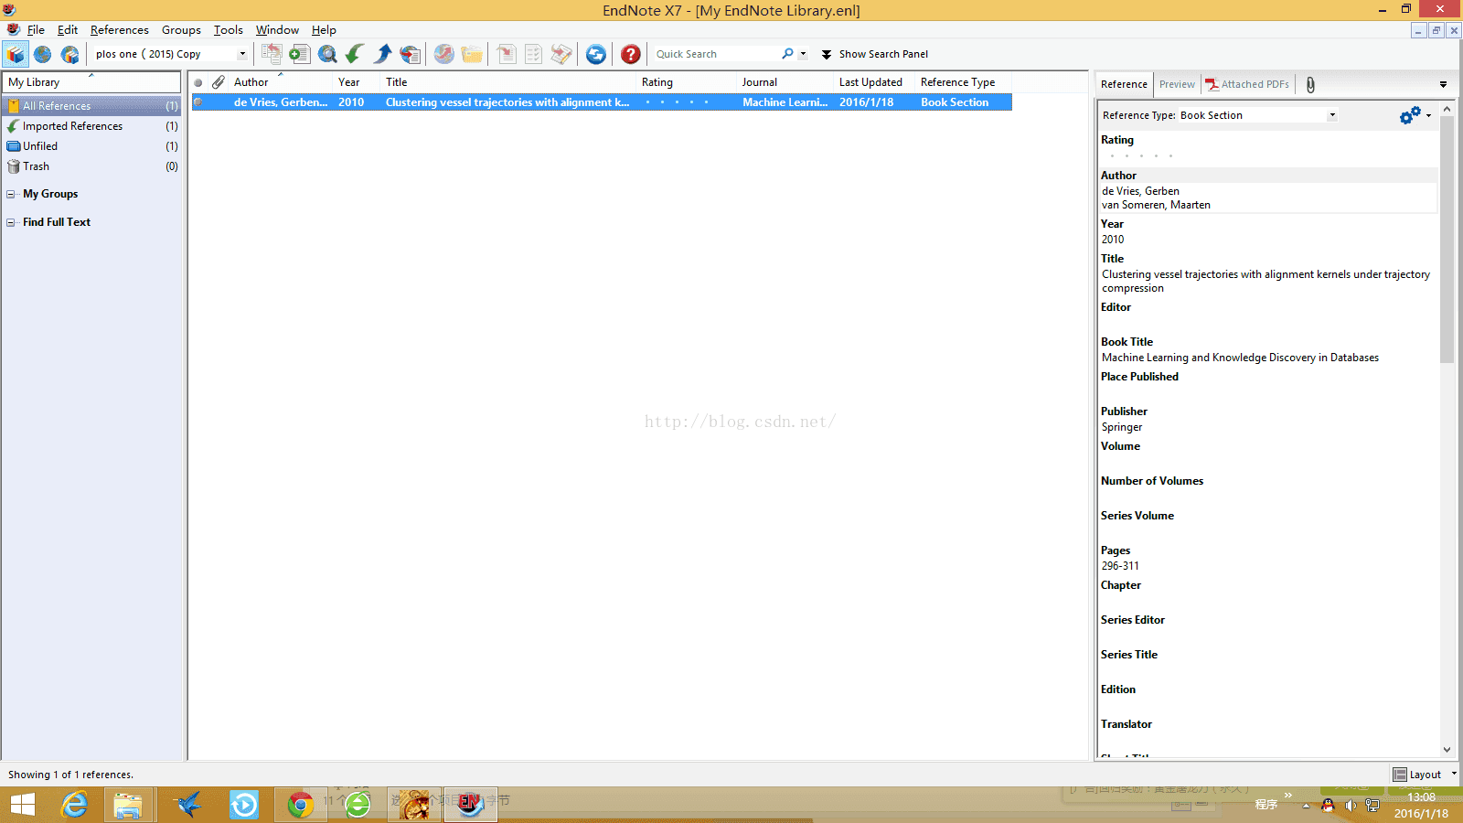
Task: Switch to Online Search Mode globe icon
Action: pyautogui.click(x=42, y=54)
